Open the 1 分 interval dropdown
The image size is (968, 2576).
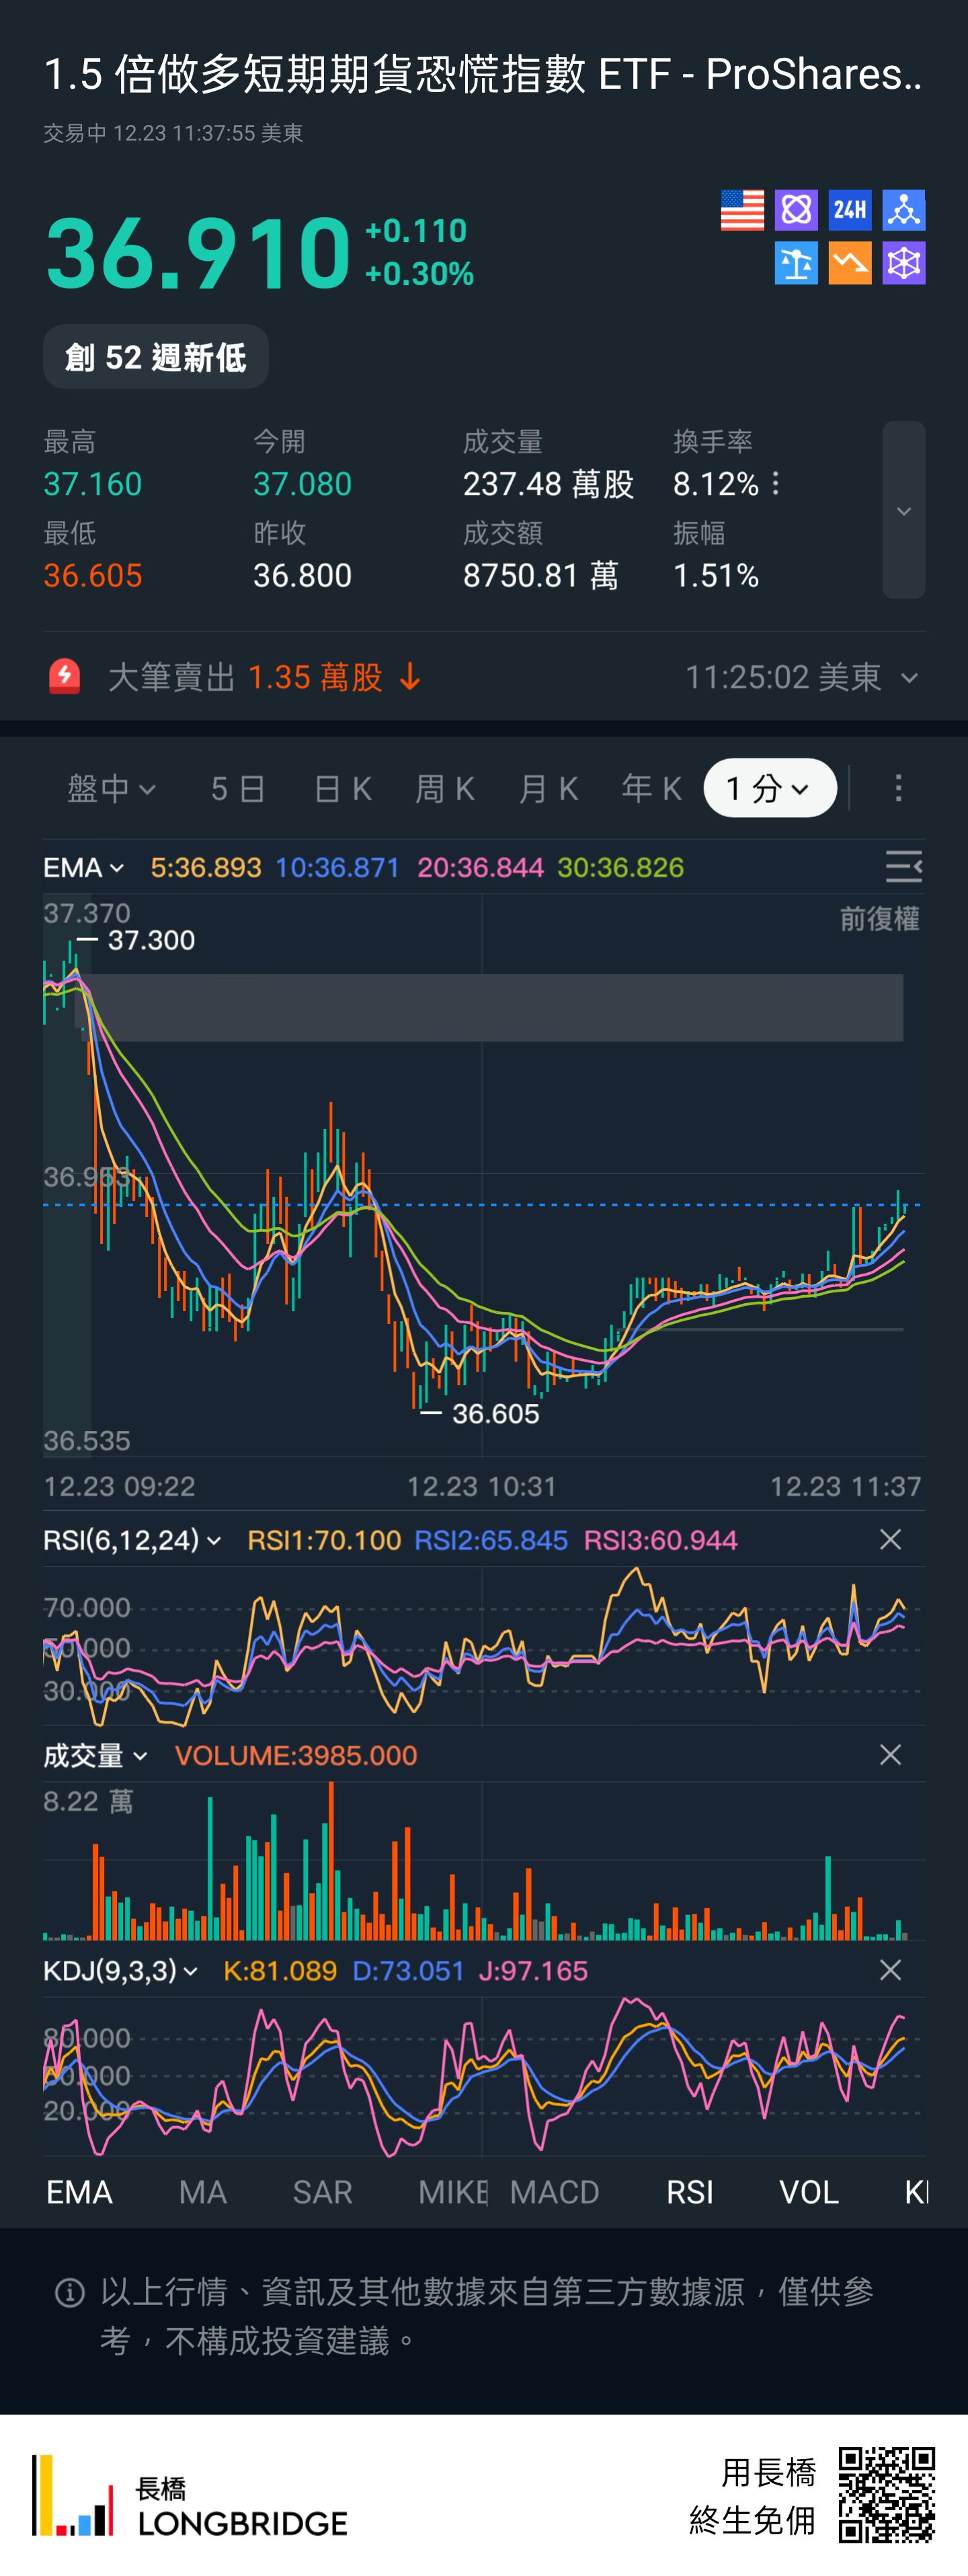769,788
